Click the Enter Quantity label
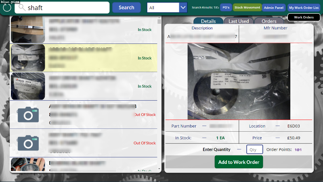The width and height of the screenshot is (323, 182). (216, 149)
